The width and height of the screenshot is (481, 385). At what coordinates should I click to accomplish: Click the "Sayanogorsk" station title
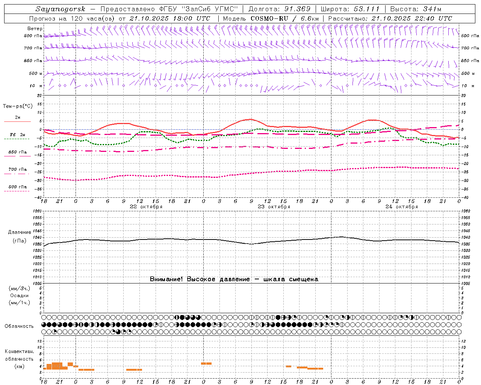tap(61, 9)
